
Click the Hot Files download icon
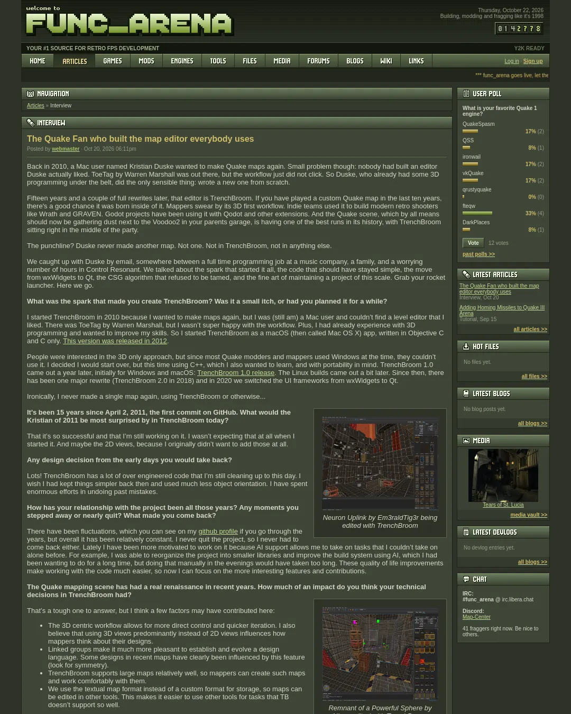[466, 346]
